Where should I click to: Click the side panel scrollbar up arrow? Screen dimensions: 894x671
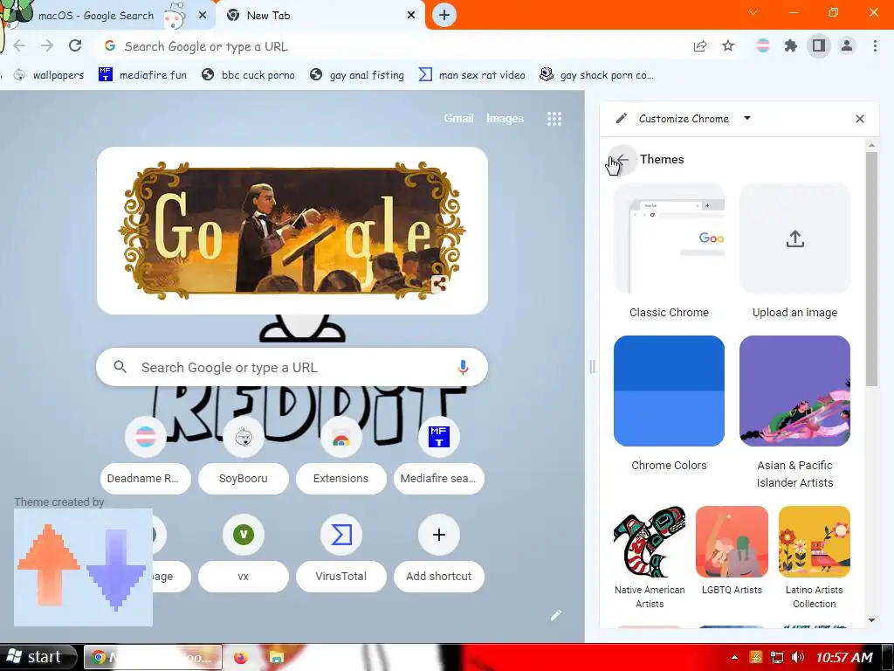tap(871, 146)
